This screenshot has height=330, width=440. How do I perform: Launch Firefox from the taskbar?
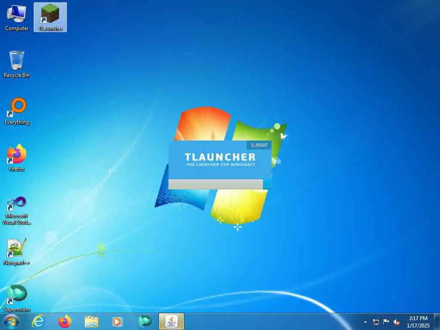64,321
